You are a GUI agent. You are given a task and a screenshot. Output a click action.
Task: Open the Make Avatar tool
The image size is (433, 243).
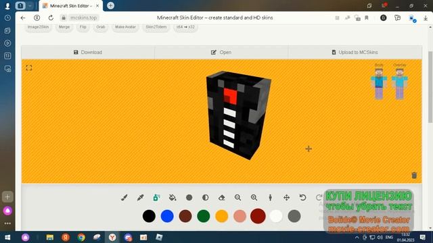pos(125,27)
